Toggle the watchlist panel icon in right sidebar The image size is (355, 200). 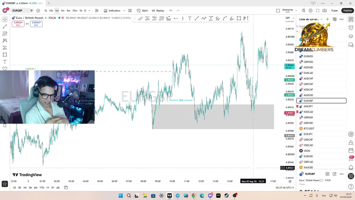pyautogui.click(x=351, y=19)
